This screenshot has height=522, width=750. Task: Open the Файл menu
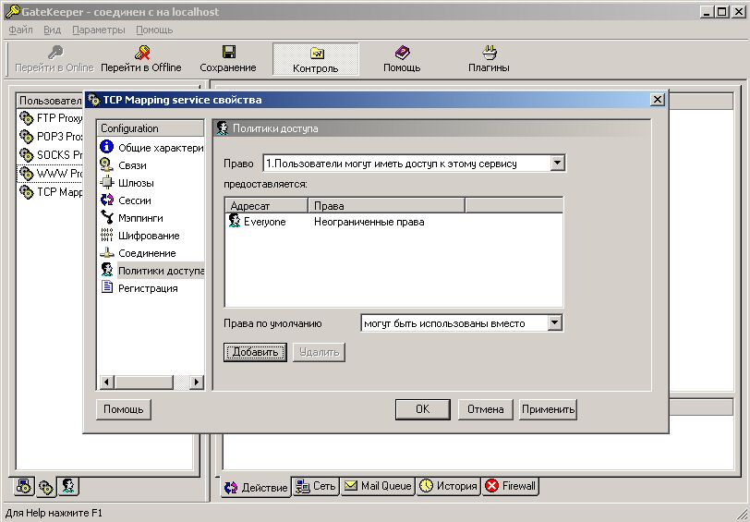pos(20,30)
